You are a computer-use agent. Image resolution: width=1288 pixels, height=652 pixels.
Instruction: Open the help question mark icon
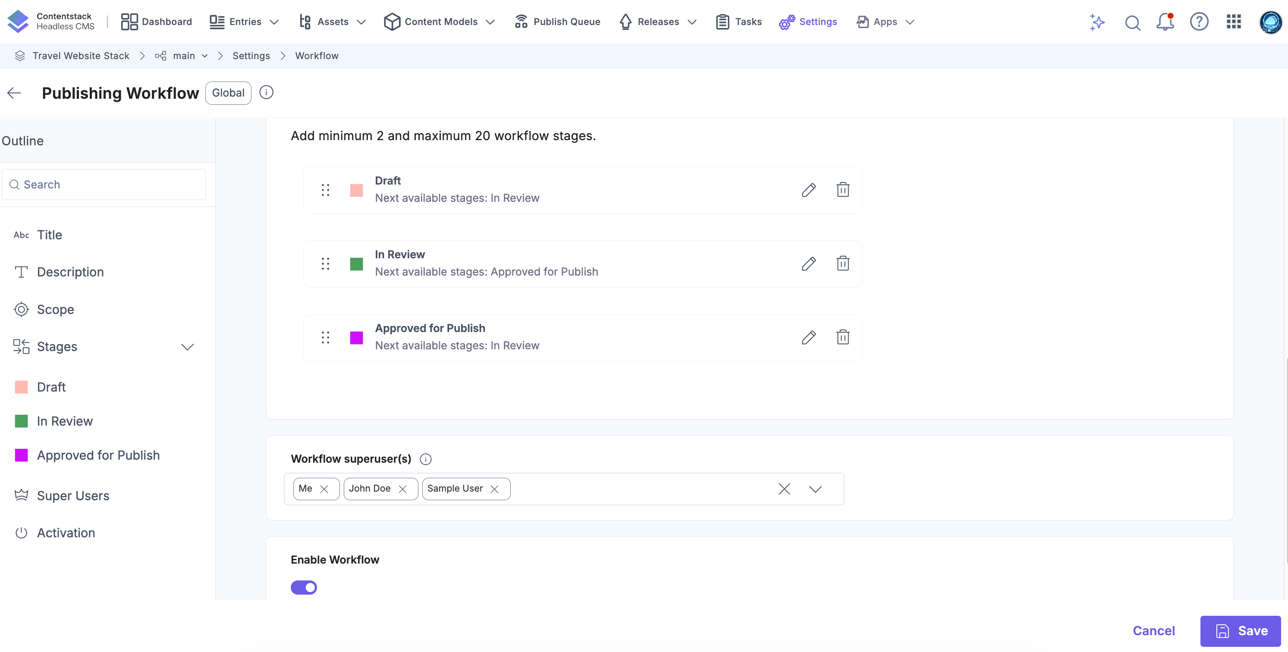coord(1199,22)
